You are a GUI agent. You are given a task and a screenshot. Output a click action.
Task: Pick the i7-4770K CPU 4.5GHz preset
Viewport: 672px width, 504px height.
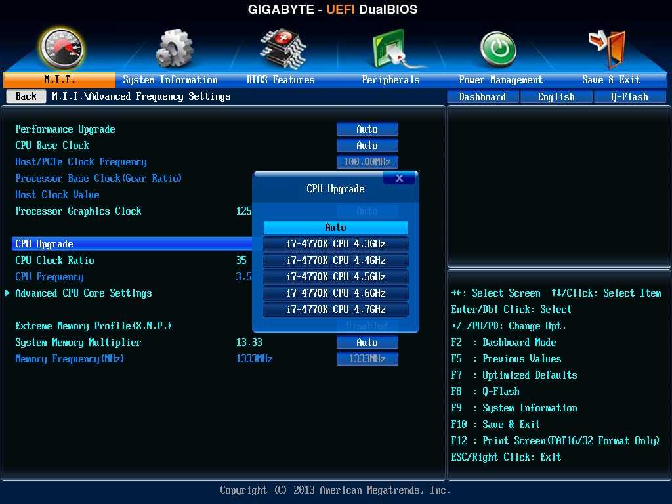pyautogui.click(x=335, y=277)
